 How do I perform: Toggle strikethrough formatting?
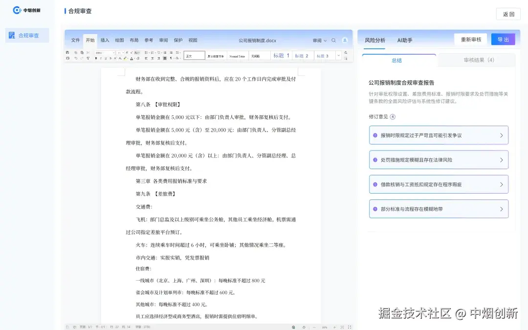pyautogui.click(x=110, y=58)
